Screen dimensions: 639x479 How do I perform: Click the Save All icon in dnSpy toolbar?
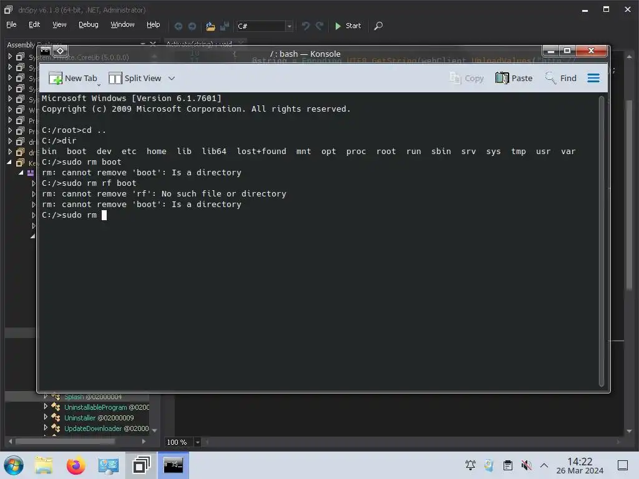click(x=225, y=26)
